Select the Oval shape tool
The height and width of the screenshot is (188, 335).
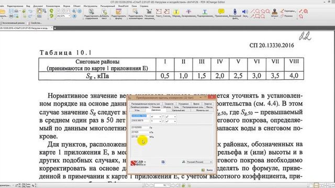pos(258,11)
